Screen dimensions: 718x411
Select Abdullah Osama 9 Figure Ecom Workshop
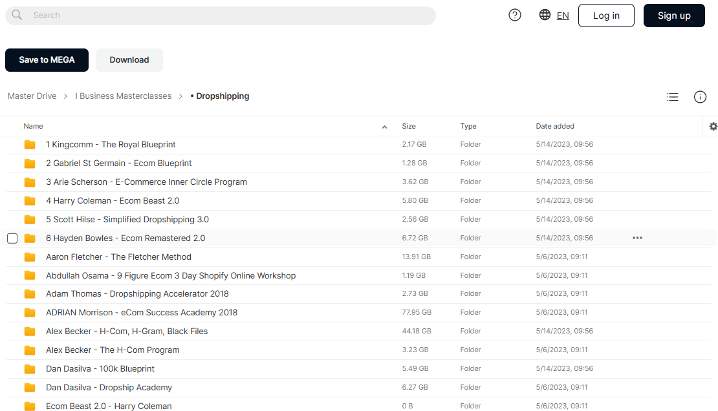171,276
